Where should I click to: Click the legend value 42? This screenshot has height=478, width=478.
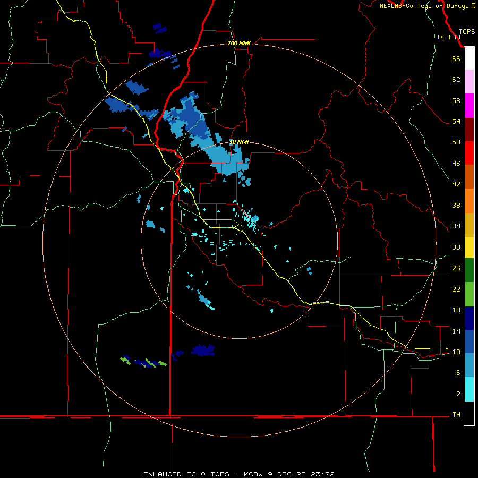click(456, 184)
